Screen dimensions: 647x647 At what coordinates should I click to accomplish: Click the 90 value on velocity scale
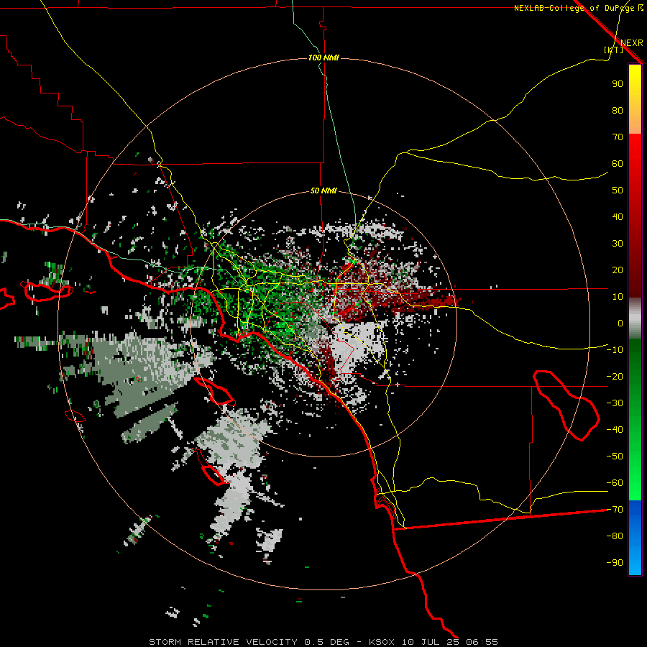pyautogui.click(x=618, y=84)
